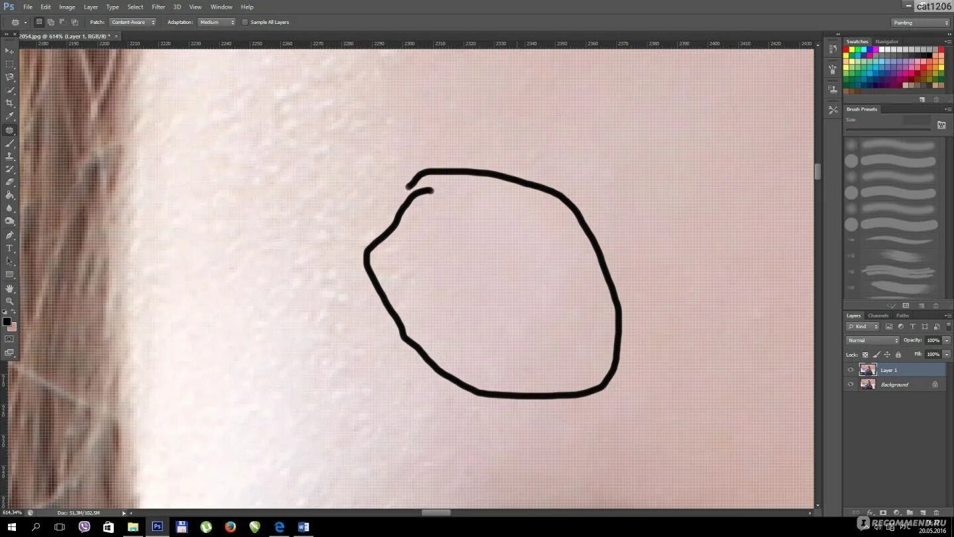The height and width of the screenshot is (537, 954).
Task: Open Opacity slider dropdown arrow
Action: pos(947,340)
